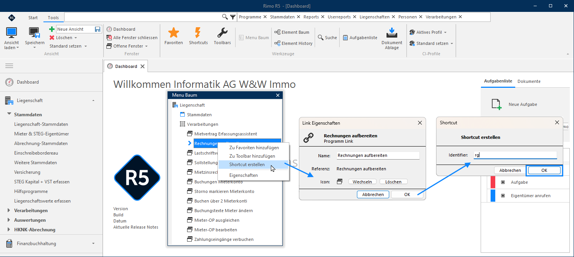Click the Ansicht laden monitor icon
This screenshot has width=574, height=257.
[12, 33]
